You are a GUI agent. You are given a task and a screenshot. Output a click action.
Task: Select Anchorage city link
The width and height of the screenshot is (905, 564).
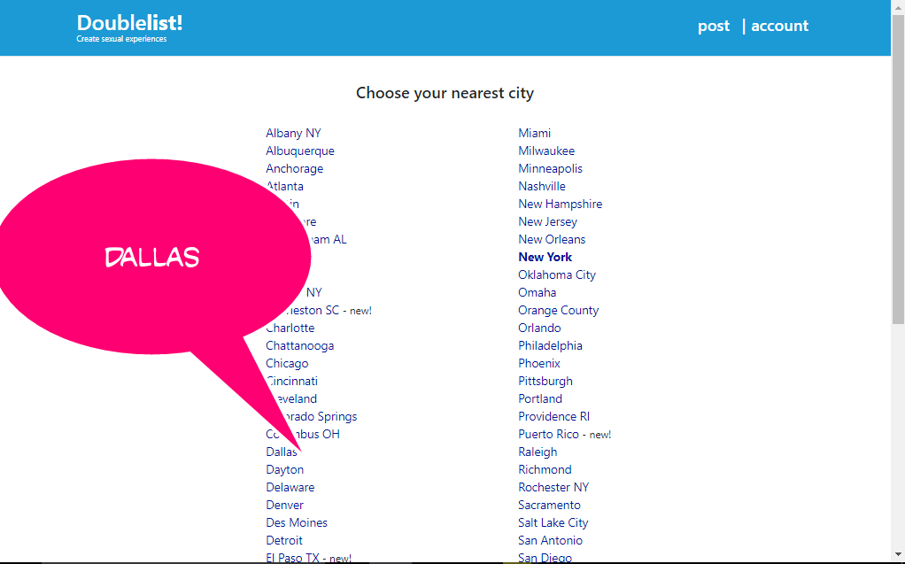click(x=294, y=168)
